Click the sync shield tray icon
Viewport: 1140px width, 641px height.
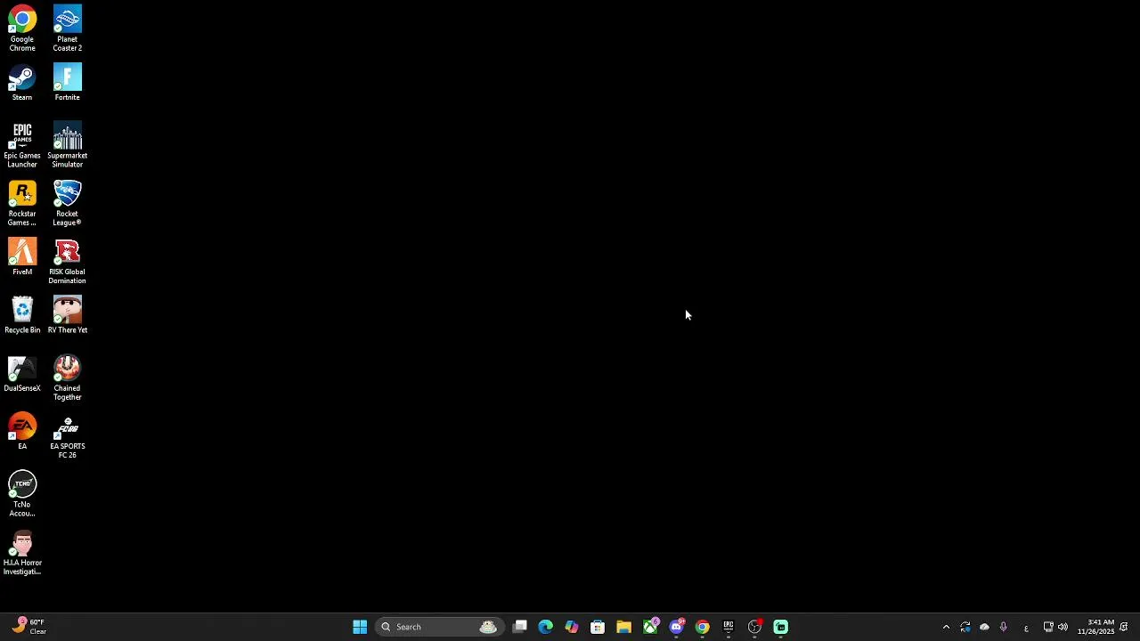point(965,627)
